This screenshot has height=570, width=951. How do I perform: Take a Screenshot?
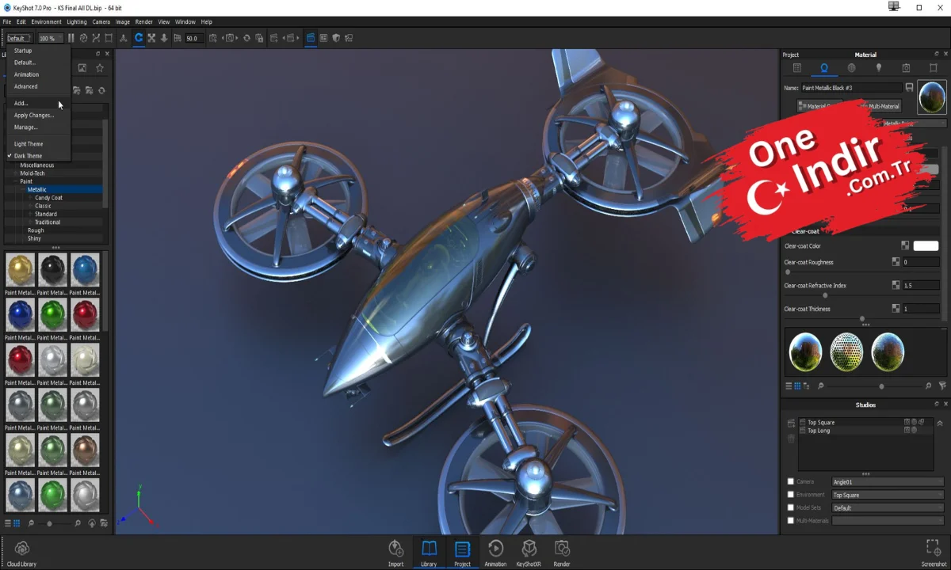point(934,553)
